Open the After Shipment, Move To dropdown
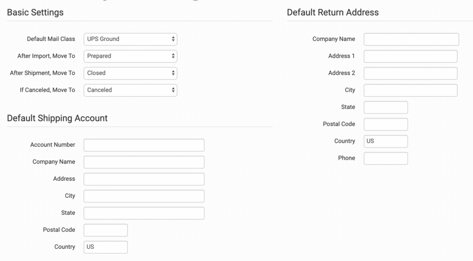The width and height of the screenshot is (473, 261). tap(130, 73)
